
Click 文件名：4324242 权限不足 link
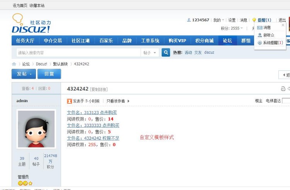(93, 138)
